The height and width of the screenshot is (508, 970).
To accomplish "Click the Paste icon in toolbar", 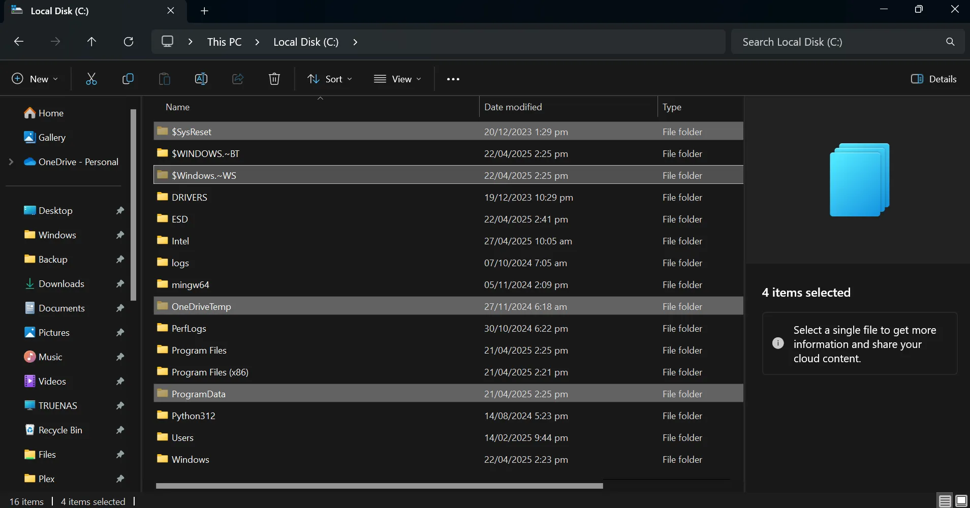I will (x=164, y=79).
